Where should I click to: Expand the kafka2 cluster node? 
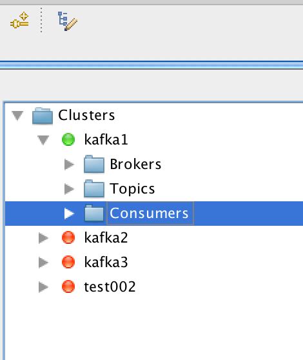click(x=43, y=238)
